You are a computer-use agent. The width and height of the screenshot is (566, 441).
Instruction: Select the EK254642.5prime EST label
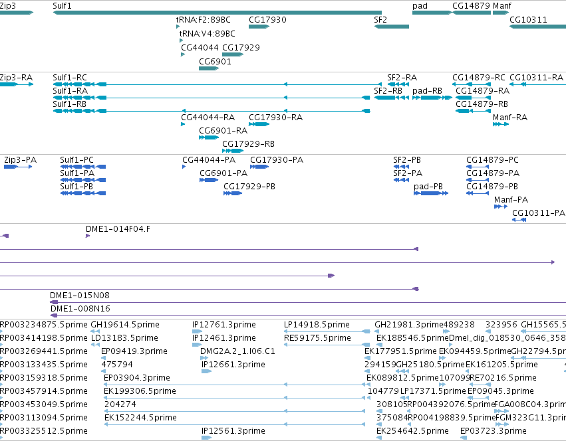[412, 431]
